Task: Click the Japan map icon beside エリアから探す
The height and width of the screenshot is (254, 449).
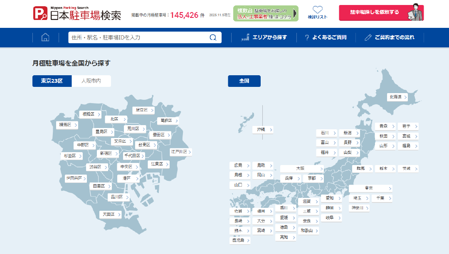Action: pyautogui.click(x=245, y=37)
